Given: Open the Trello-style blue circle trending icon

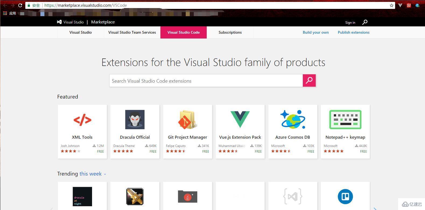Looking at the screenshot, I should (x=345, y=197).
